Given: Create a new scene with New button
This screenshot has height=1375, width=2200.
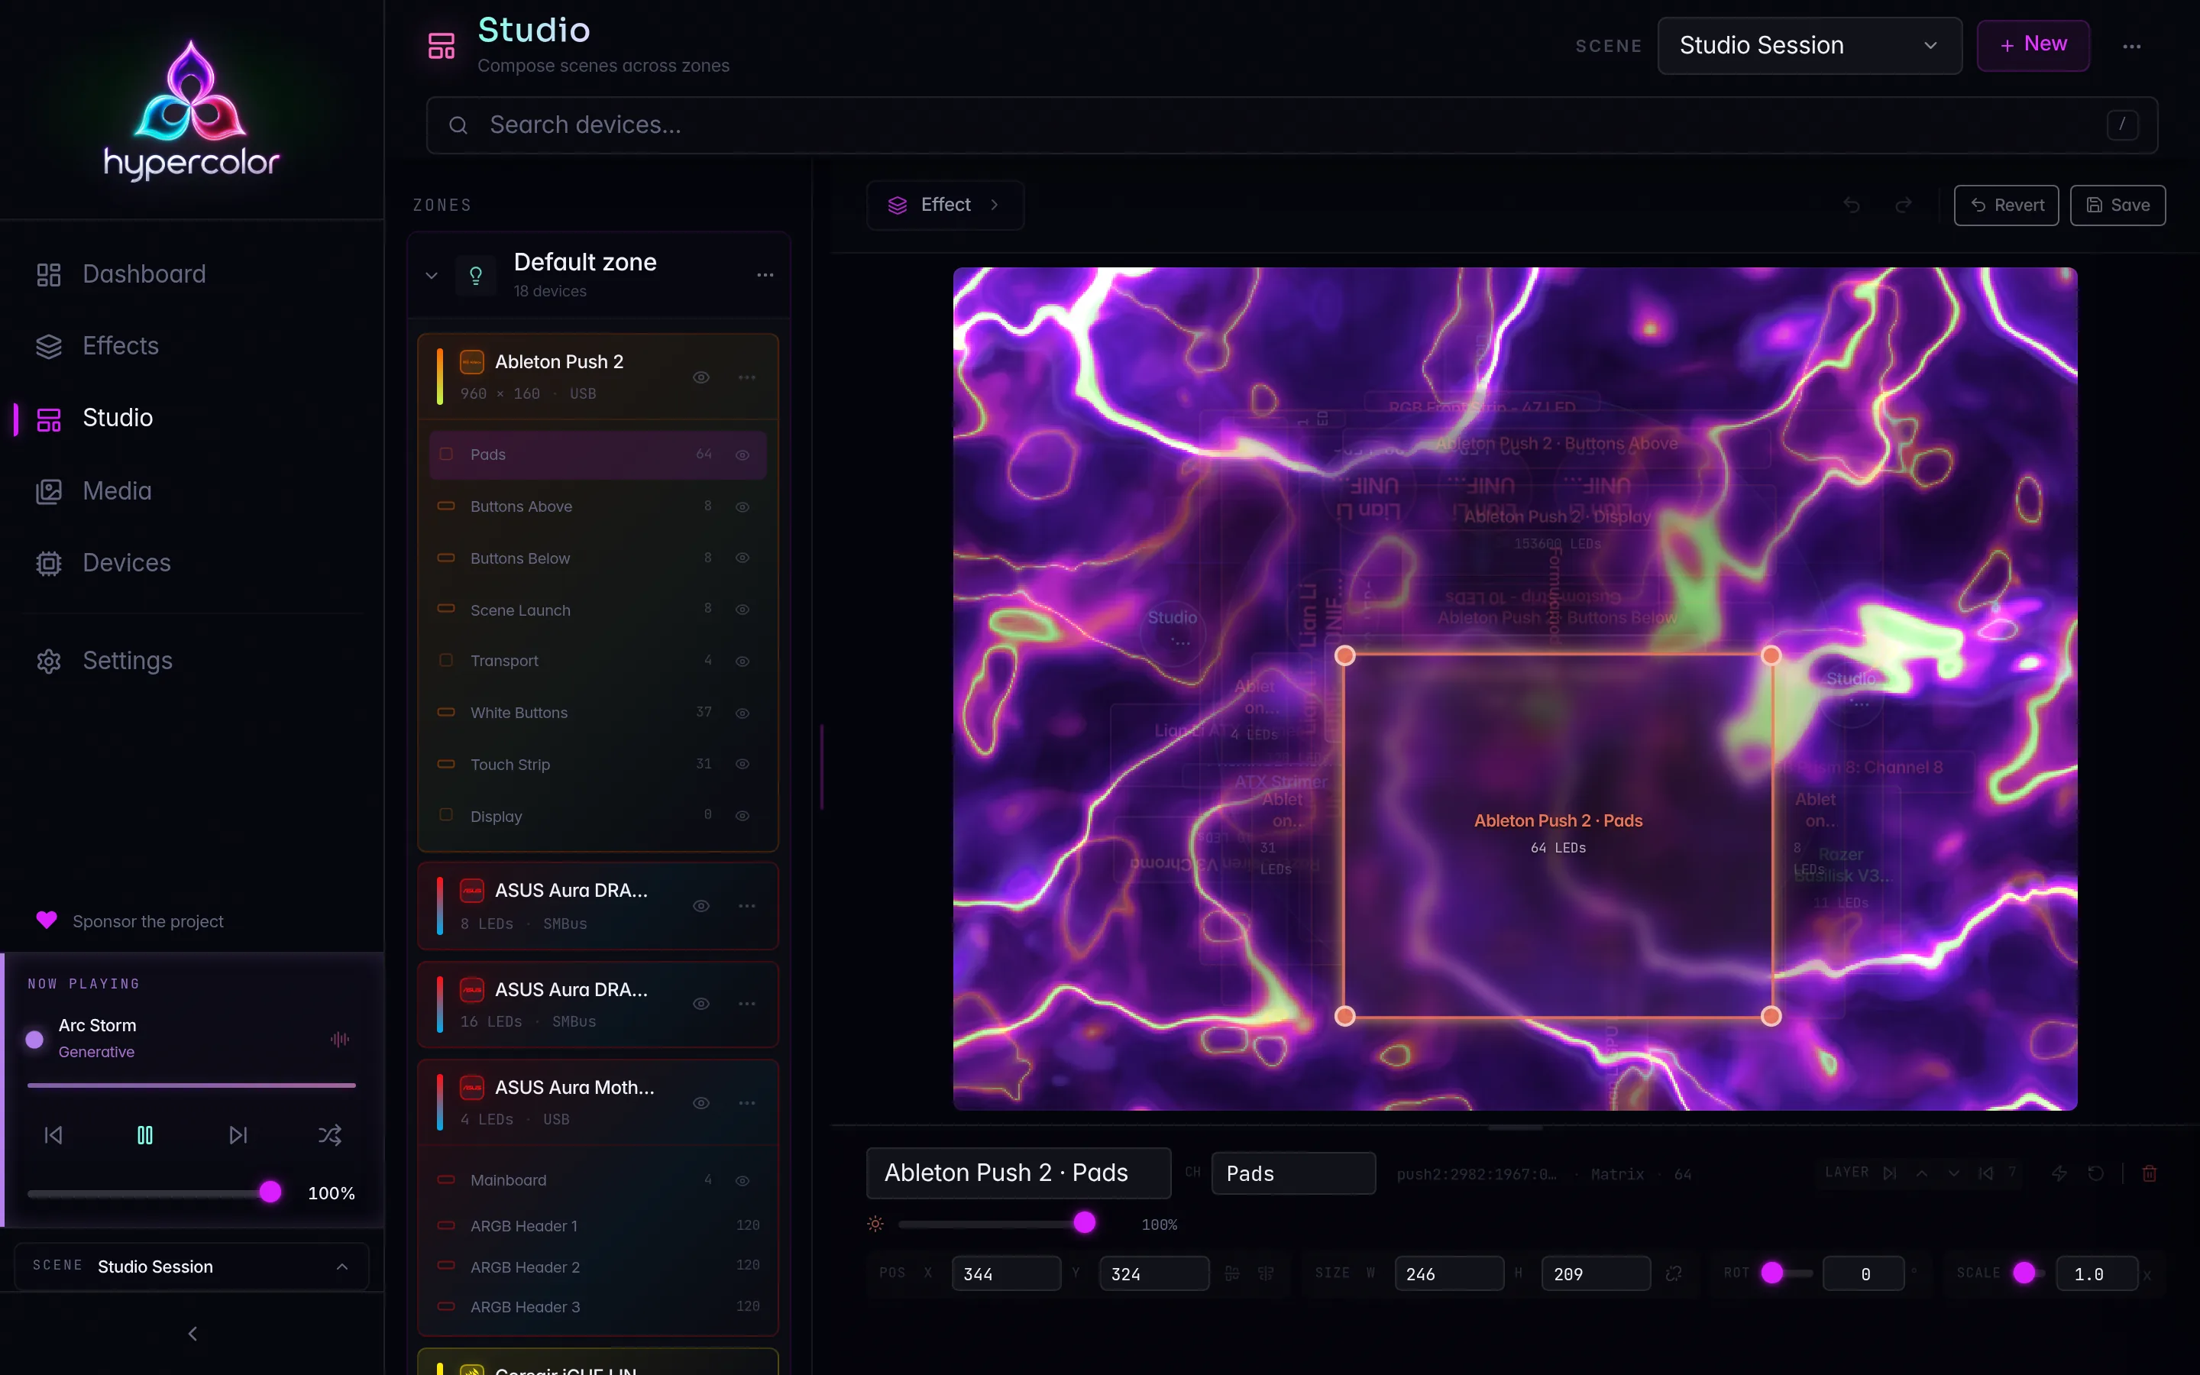Looking at the screenshot, I should click(x=2033, y=46).
